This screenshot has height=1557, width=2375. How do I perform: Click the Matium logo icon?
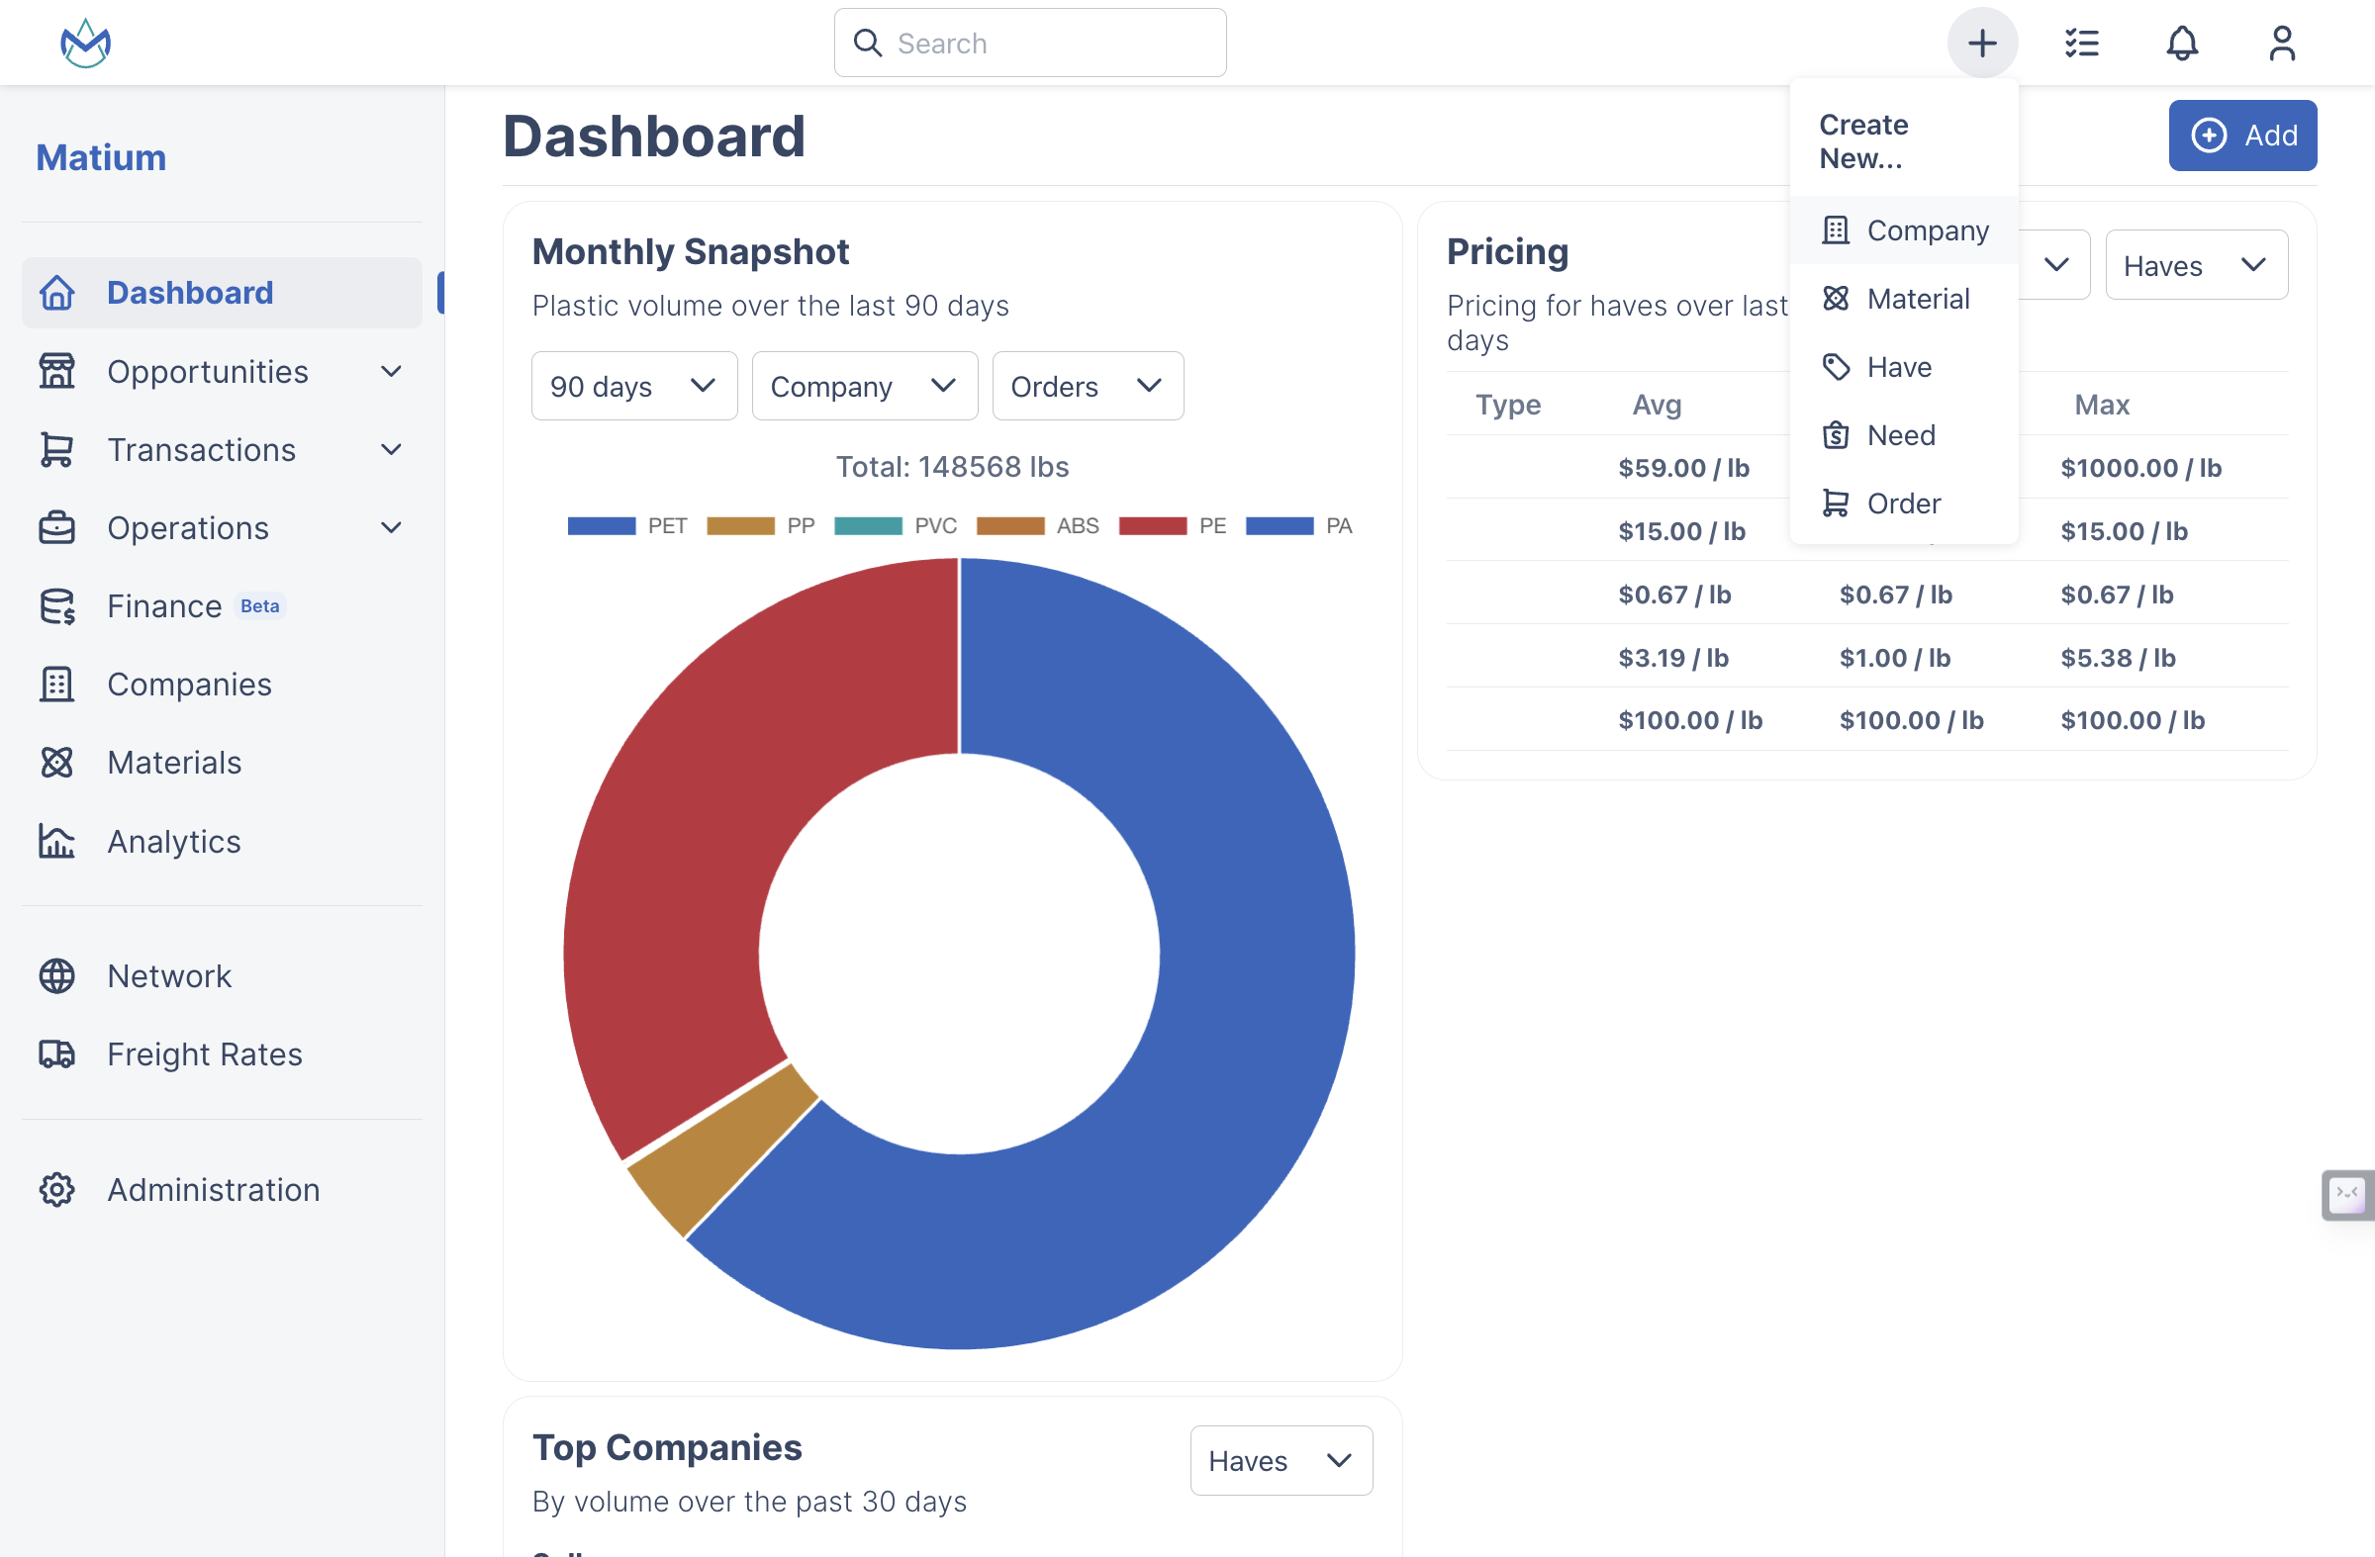pyautogui.click(x=85, y=43)
